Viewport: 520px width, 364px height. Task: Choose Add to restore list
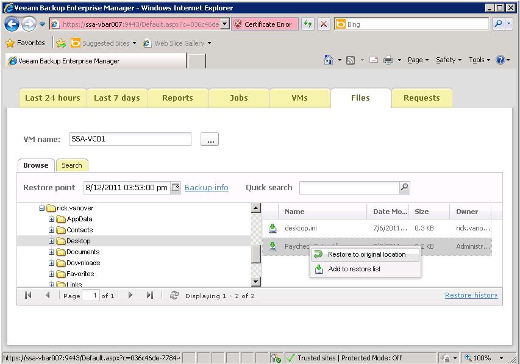point(365,269)
